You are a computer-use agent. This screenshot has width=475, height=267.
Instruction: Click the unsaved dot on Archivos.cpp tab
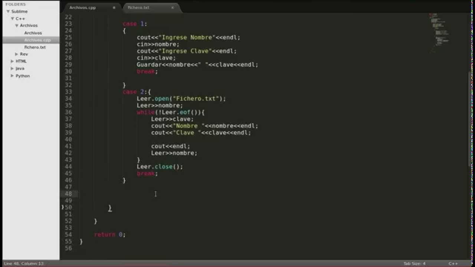click(x=114, y=7)
